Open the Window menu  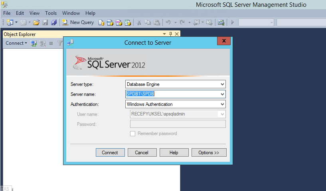point(71,13)
